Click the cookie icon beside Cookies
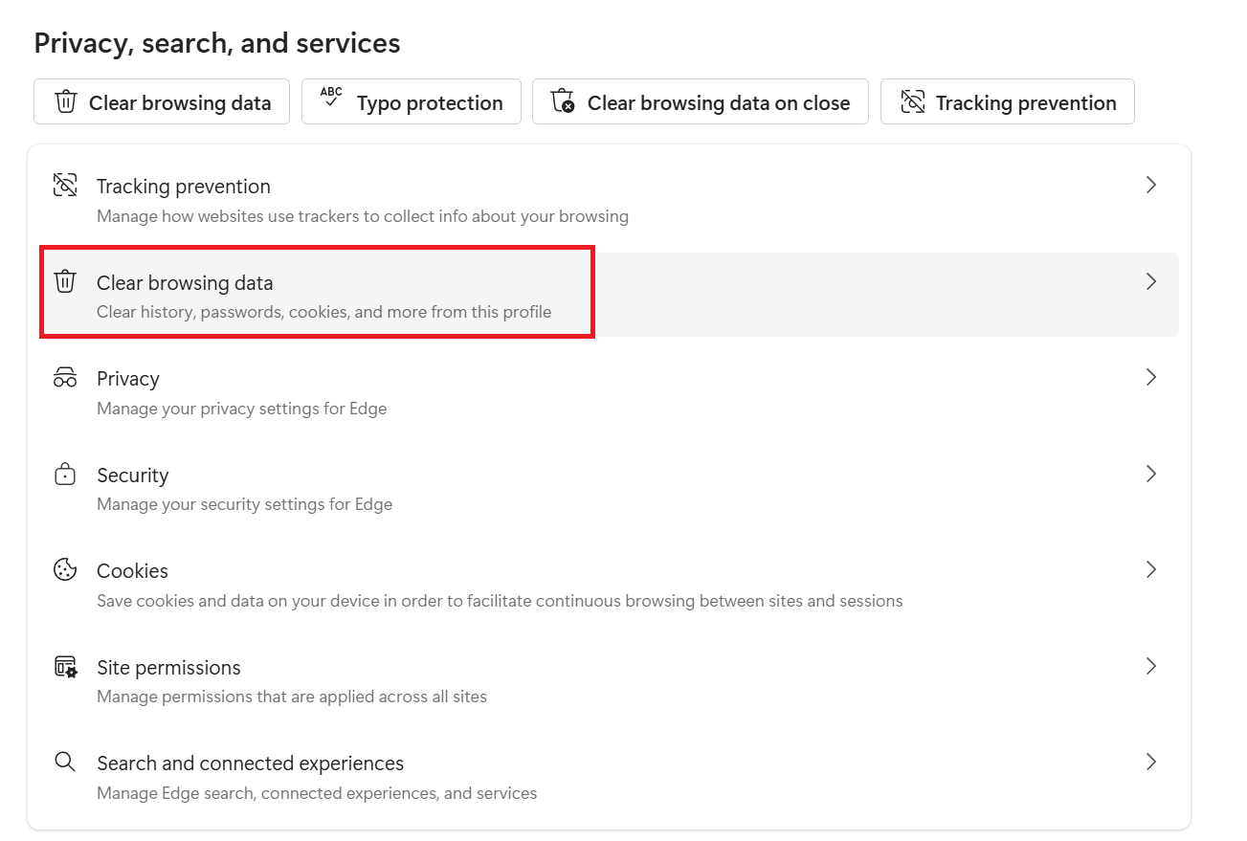 [x=65, y=570]
